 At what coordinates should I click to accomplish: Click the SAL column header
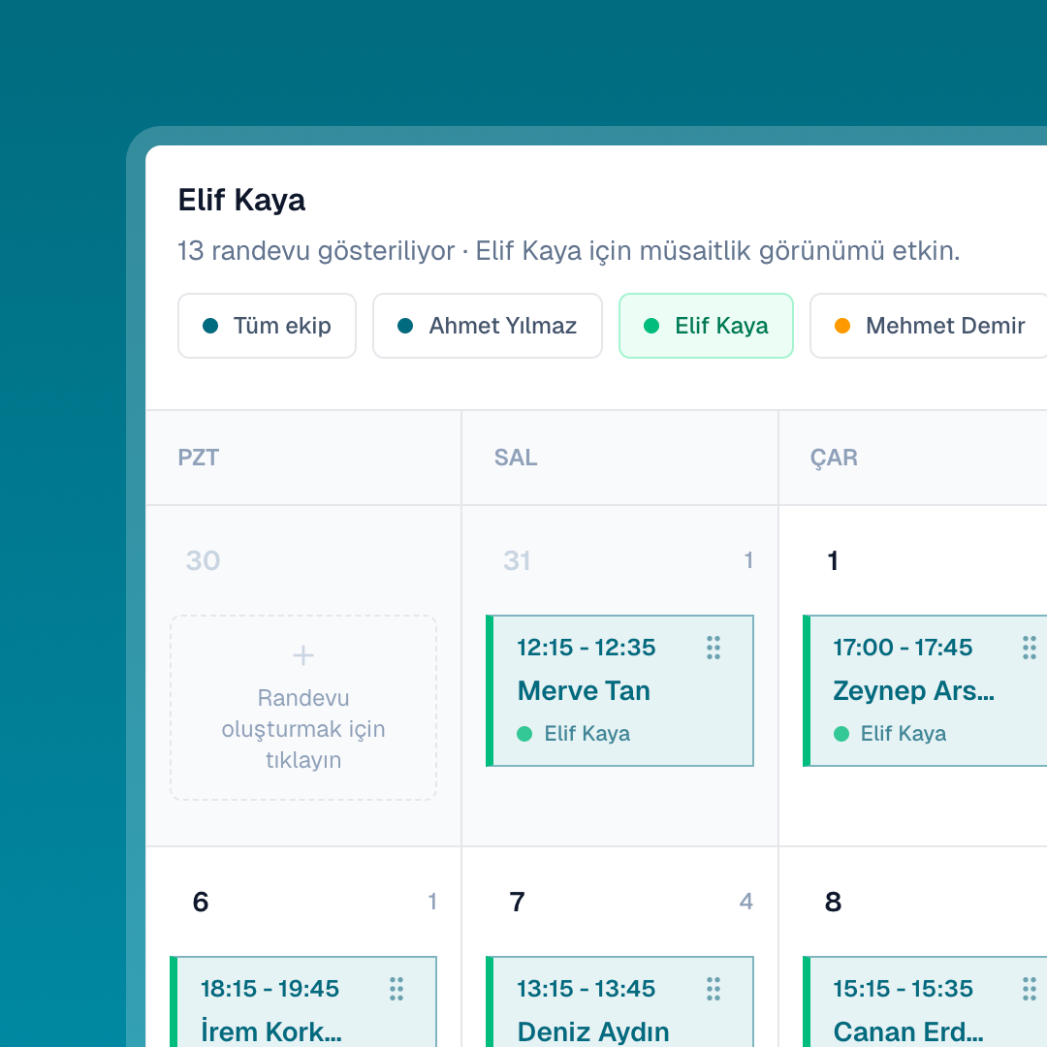coord(619,458)
